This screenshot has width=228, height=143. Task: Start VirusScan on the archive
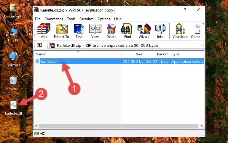click(x=180, y=31)
